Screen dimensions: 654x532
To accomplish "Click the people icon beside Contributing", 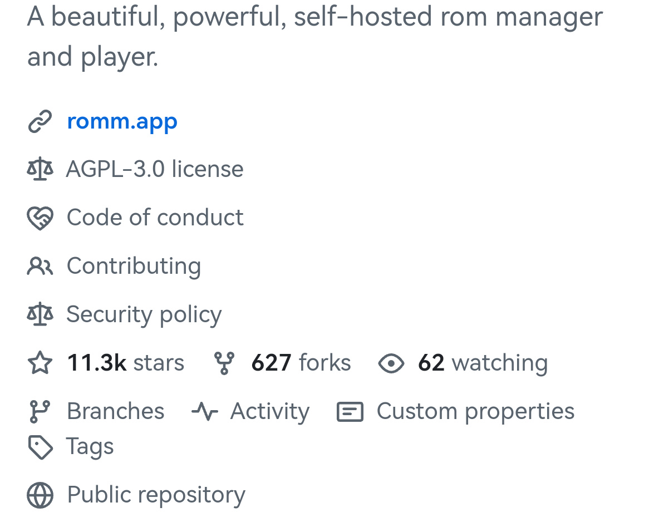I will coord(40,266).
